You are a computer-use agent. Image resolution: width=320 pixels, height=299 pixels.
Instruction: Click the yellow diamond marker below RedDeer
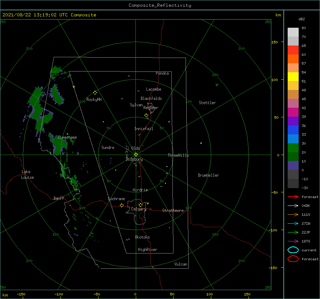[x=146, y=116]
